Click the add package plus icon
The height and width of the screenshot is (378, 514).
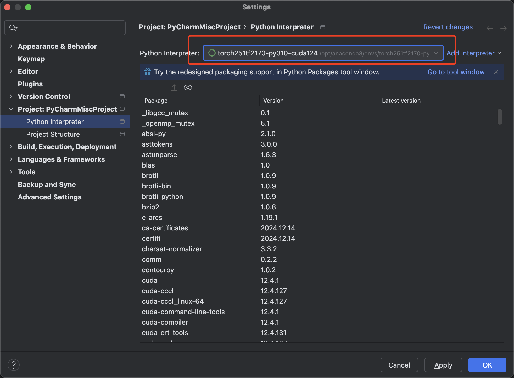147,87
